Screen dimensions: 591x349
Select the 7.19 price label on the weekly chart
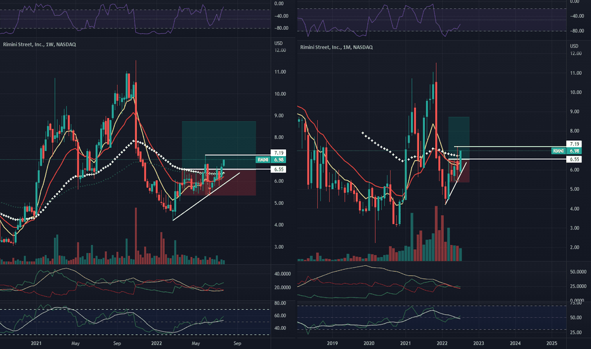click(x=278, y=153)
